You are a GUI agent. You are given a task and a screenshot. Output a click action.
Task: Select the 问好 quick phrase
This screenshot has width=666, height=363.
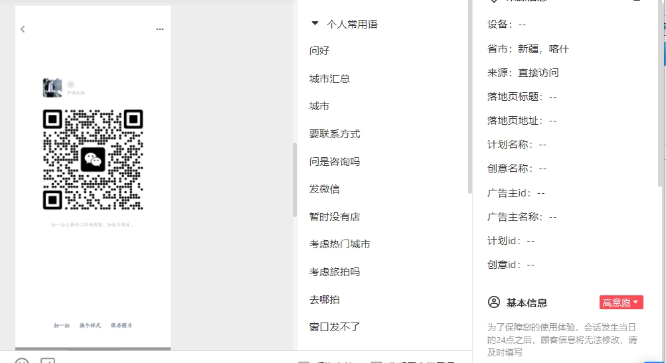coord(319,50)
